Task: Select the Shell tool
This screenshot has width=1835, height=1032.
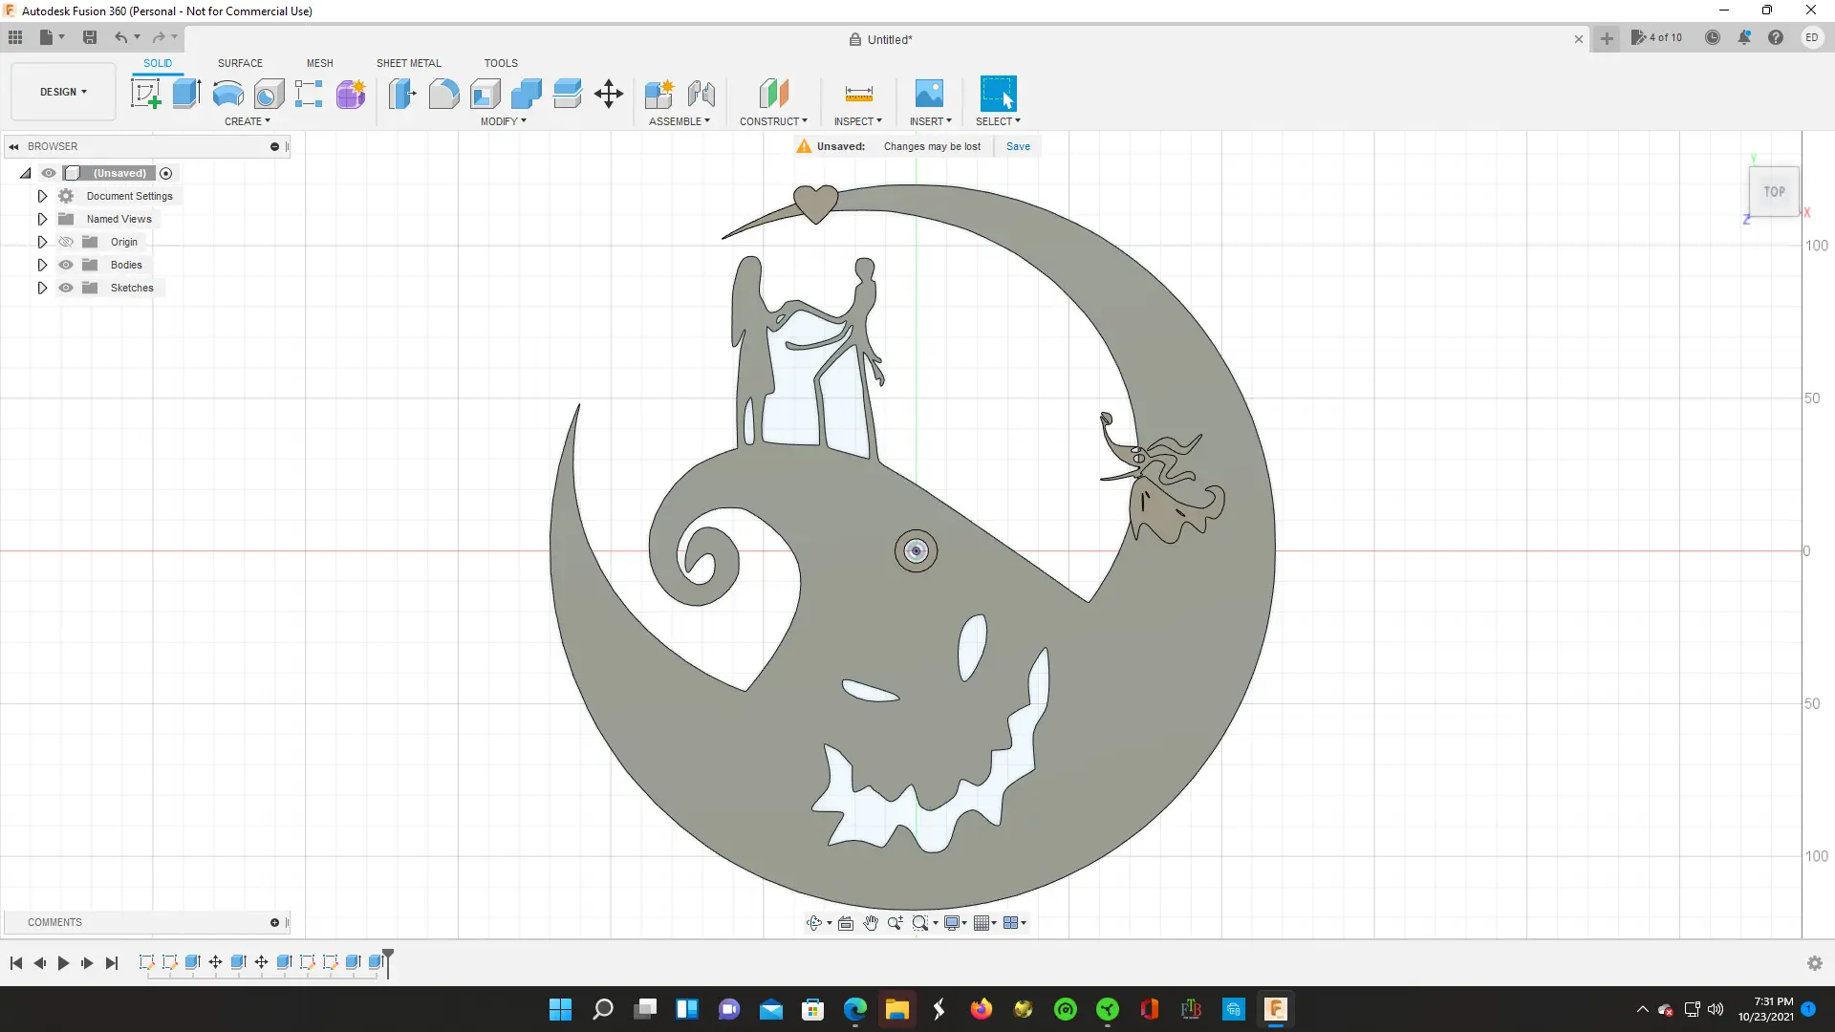Action: point(486,94)
